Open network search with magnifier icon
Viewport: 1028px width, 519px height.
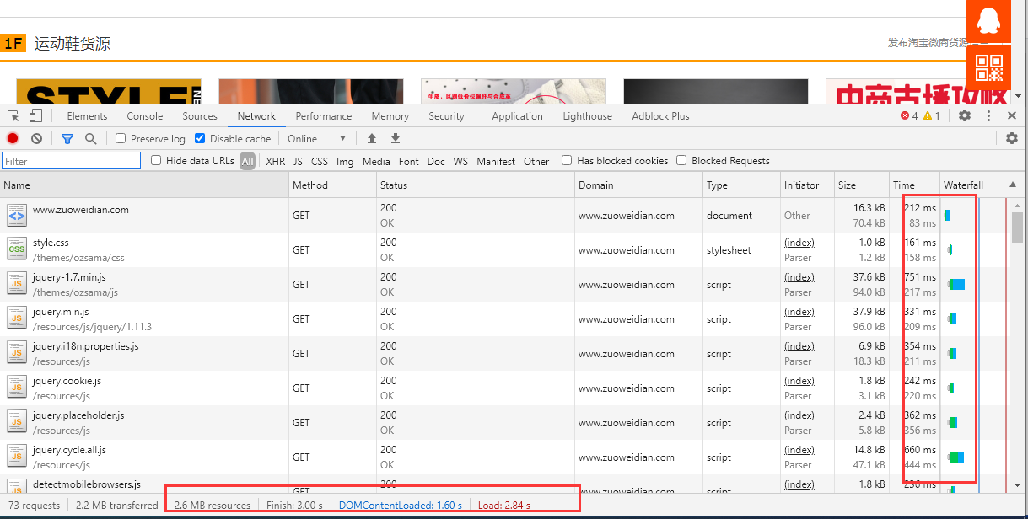pyautogui.click(x=90, y=138)
